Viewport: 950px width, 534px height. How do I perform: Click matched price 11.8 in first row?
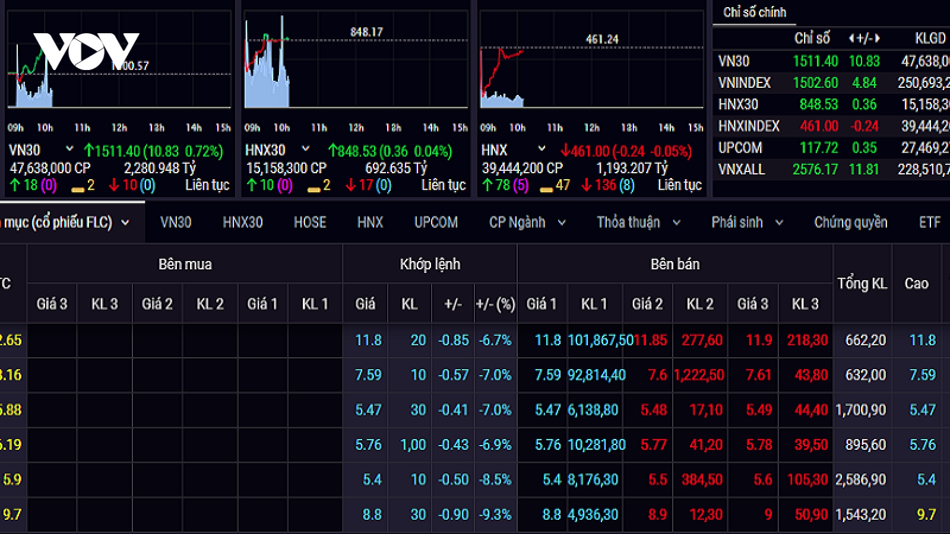[368, 340]
